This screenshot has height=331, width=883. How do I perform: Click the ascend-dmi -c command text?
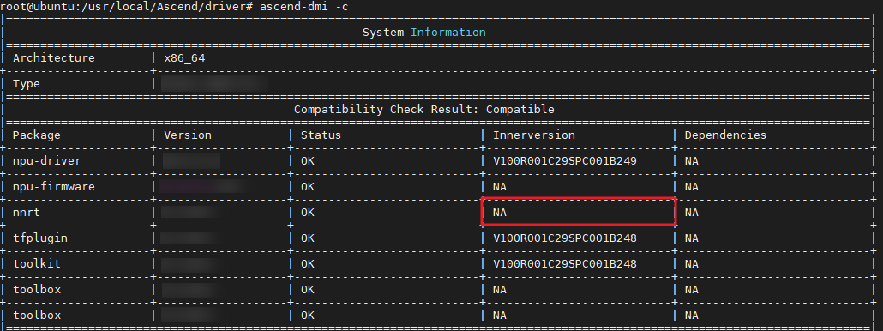click(308, 7)
